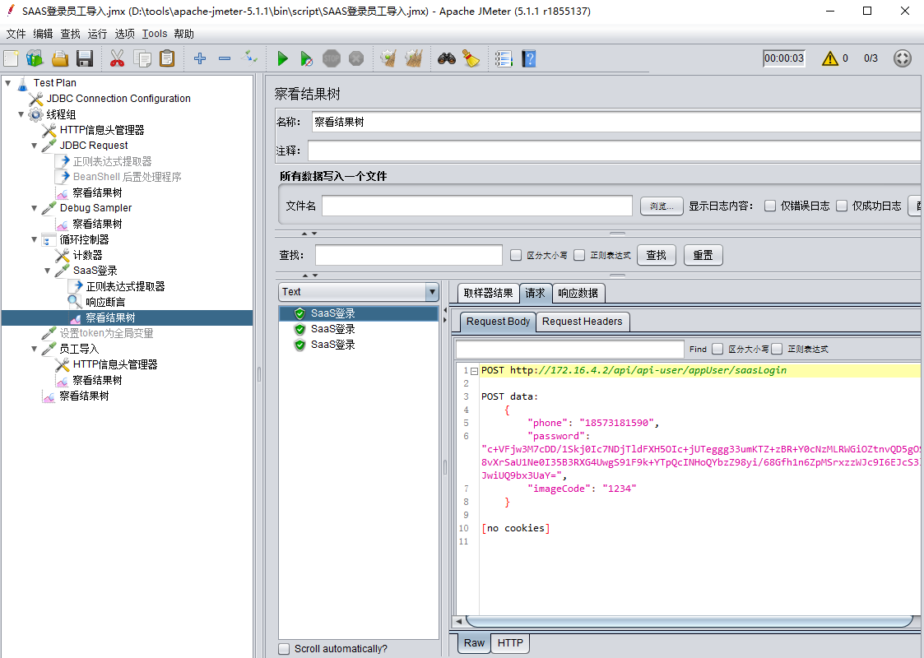This screenshot has height=658, width=924.
Task: Switch to HTTP view tab
Action: point(510,642)
